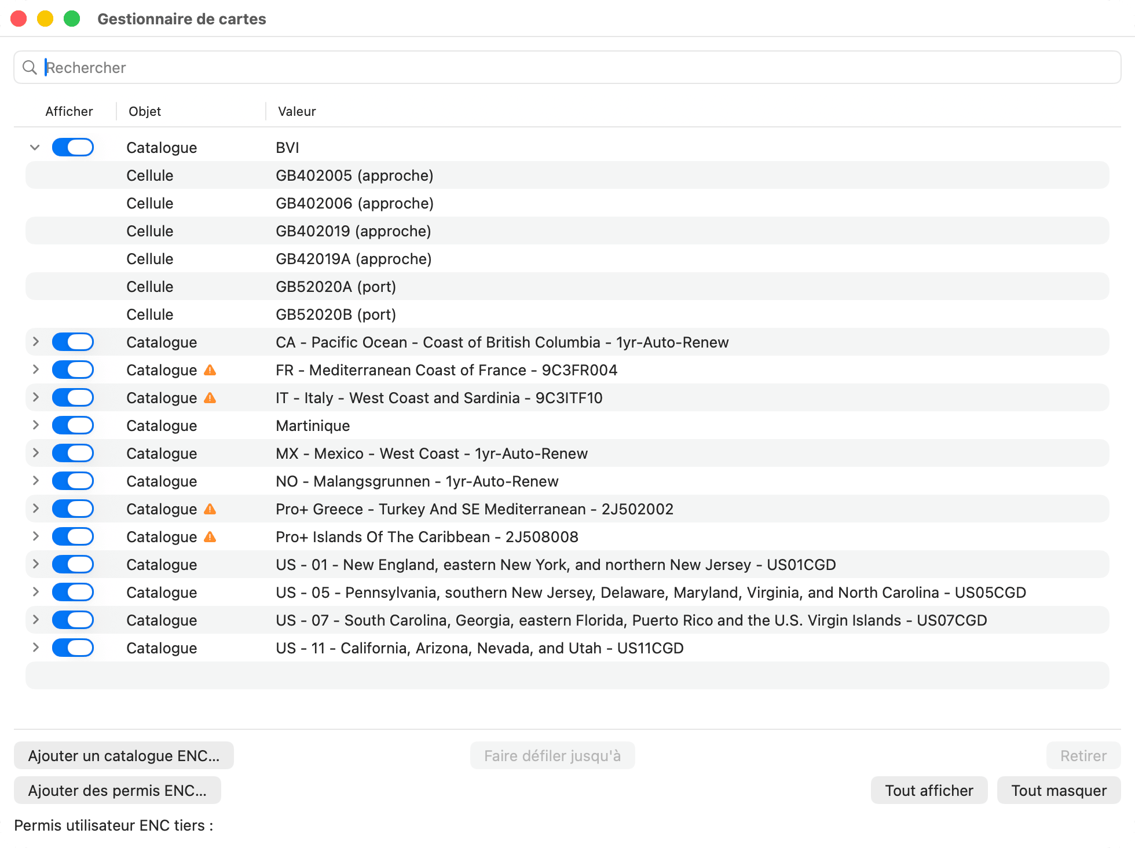Expand the Pro+ Greece catalogue

point(35,509)
